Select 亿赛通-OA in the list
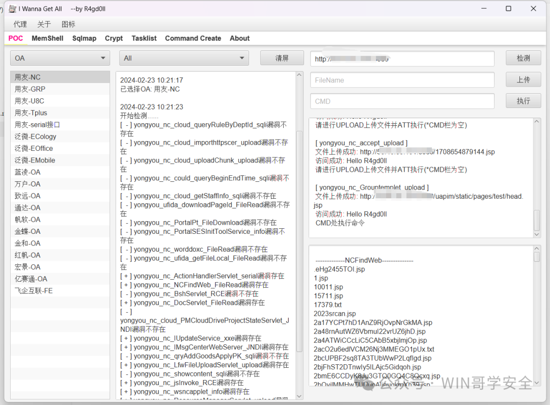Image resolution: width=550 pixels, height=405 pixels. (x=60, y=279)
